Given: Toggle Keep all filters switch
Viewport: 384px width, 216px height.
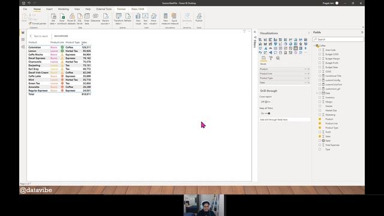Looking at the screenshot, I should point(267,113).
